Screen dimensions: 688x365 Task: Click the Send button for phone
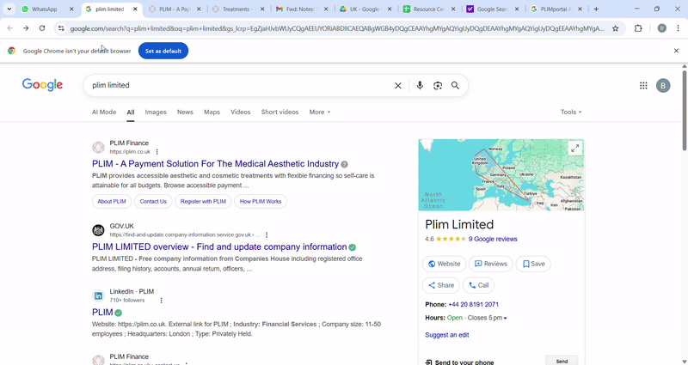coord(562,361)
